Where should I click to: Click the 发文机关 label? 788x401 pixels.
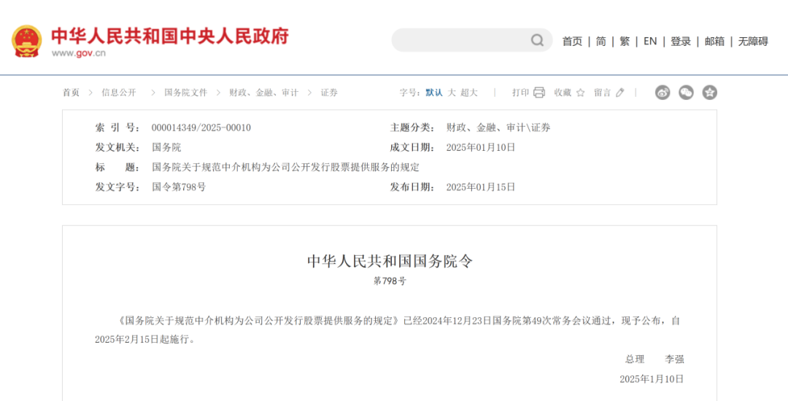tap(118, 147)
